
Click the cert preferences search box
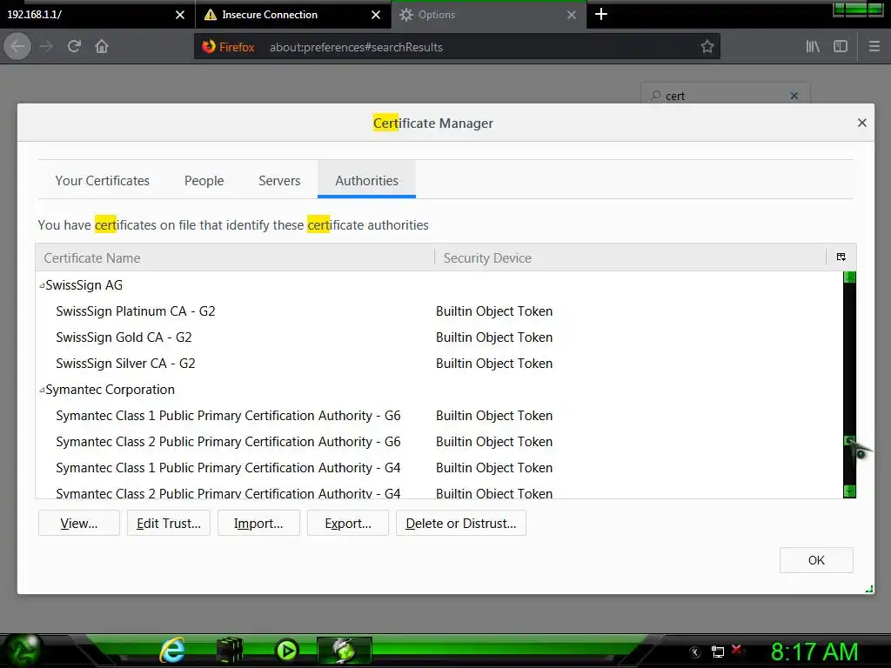click(726, 96)
